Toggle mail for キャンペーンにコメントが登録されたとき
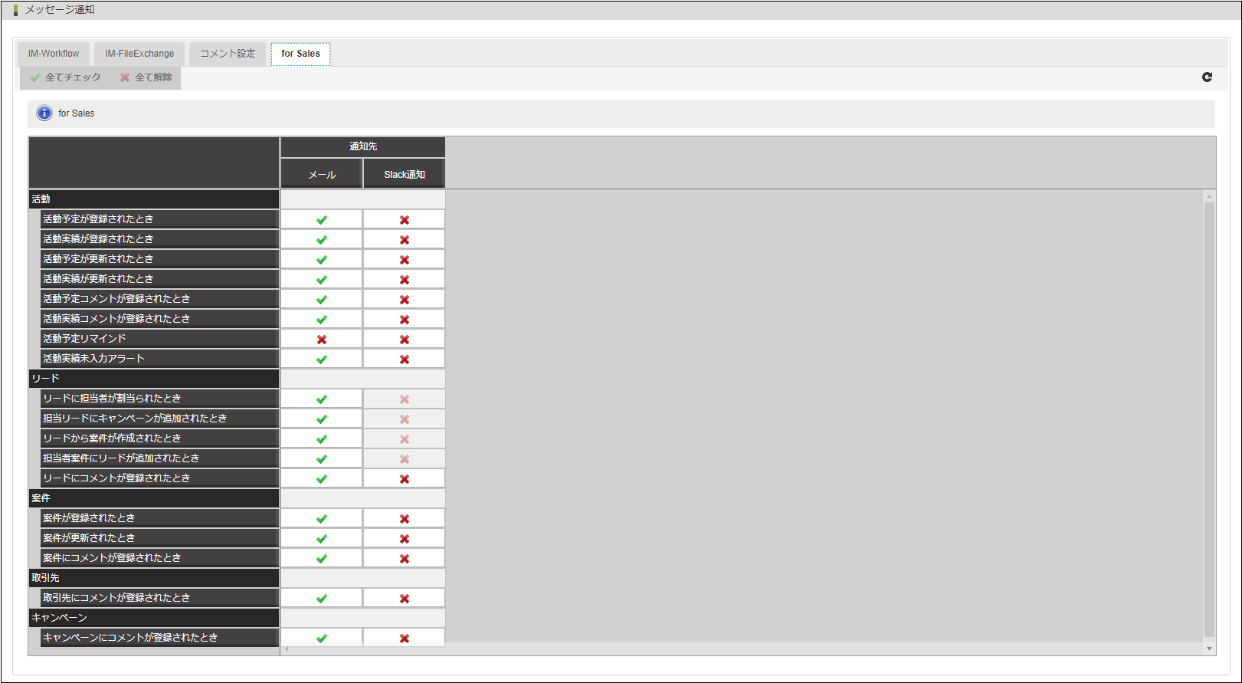The image size is (1242, 683). click(x=322, y=638)
